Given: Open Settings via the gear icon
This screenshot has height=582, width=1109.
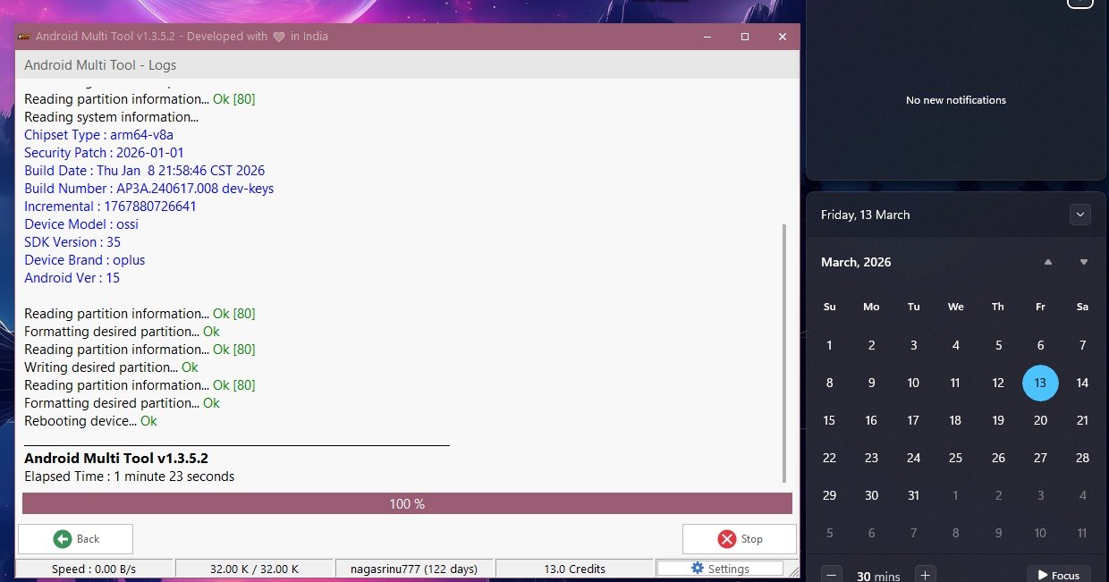Looking at the screenshot, I should point(698,569).
